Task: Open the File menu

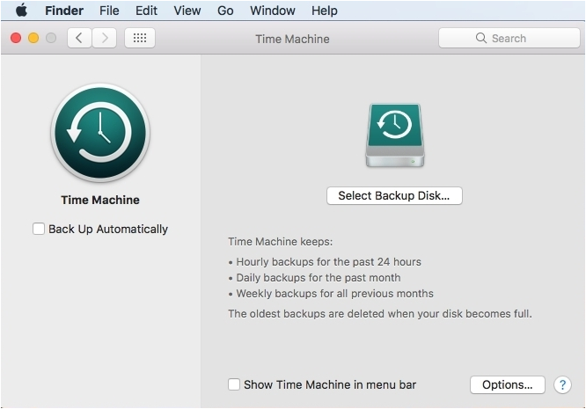Action: coord(109,11)
